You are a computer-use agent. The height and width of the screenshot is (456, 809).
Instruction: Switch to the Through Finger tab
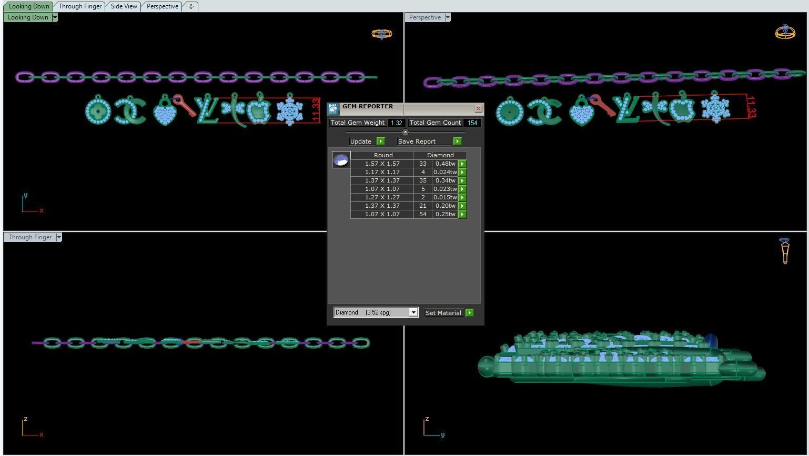point(80,6)
